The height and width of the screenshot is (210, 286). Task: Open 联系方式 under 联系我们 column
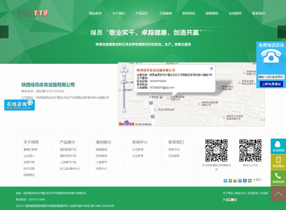point(174,149)
